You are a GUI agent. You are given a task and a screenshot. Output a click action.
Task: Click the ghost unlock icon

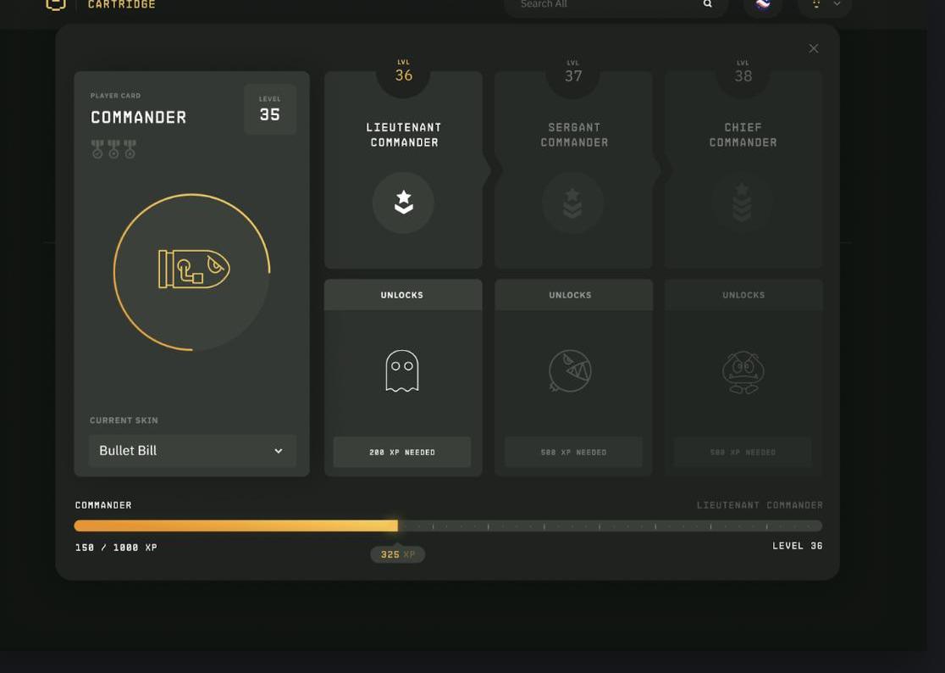[x=402, y=371]
